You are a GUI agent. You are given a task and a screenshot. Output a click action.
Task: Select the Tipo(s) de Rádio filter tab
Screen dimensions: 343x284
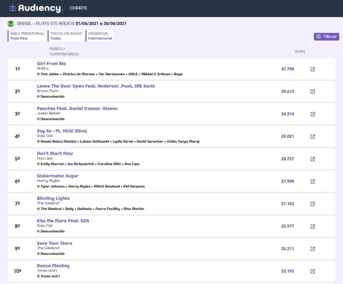click(66, 36)
